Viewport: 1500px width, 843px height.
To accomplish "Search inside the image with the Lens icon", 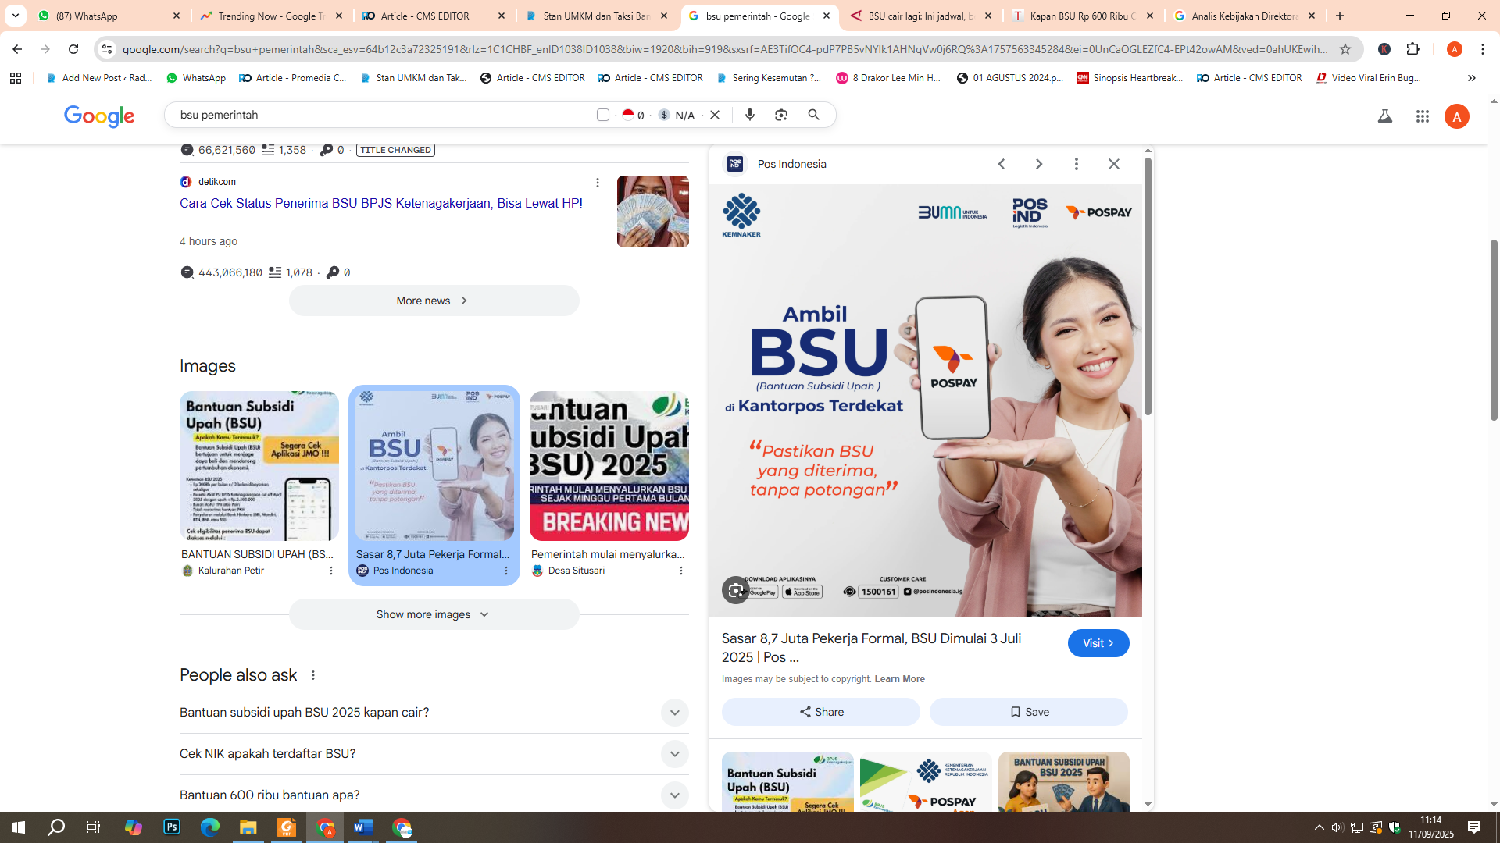I will pos(736,590).
